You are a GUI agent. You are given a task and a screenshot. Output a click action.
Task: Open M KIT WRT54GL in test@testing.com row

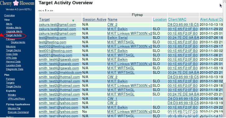point(121,42)
